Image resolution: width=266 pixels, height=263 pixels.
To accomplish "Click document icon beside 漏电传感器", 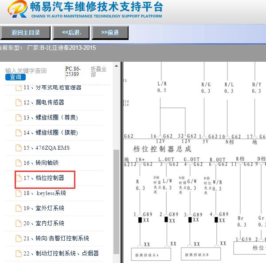I will pyautogui.click(x=19, y=103).
